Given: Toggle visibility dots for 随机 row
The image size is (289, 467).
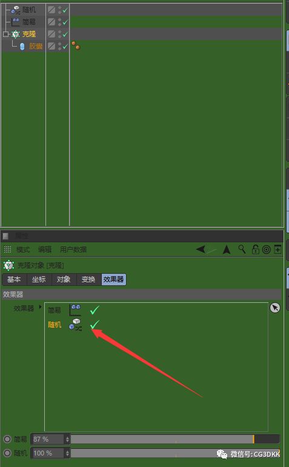Looking at the screenshot, I should click(x=59, y=10).
